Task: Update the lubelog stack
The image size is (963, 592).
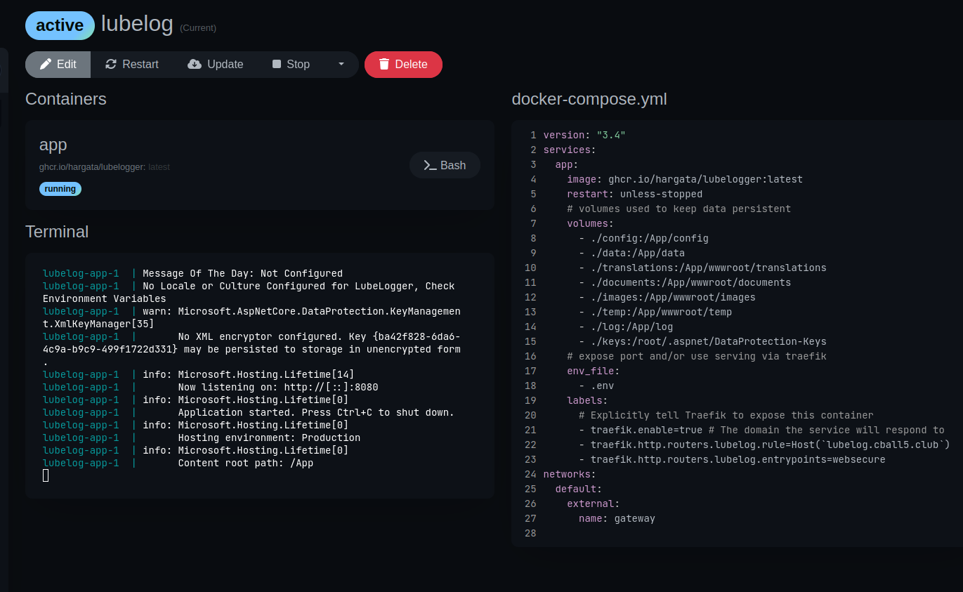Action: 216,65
